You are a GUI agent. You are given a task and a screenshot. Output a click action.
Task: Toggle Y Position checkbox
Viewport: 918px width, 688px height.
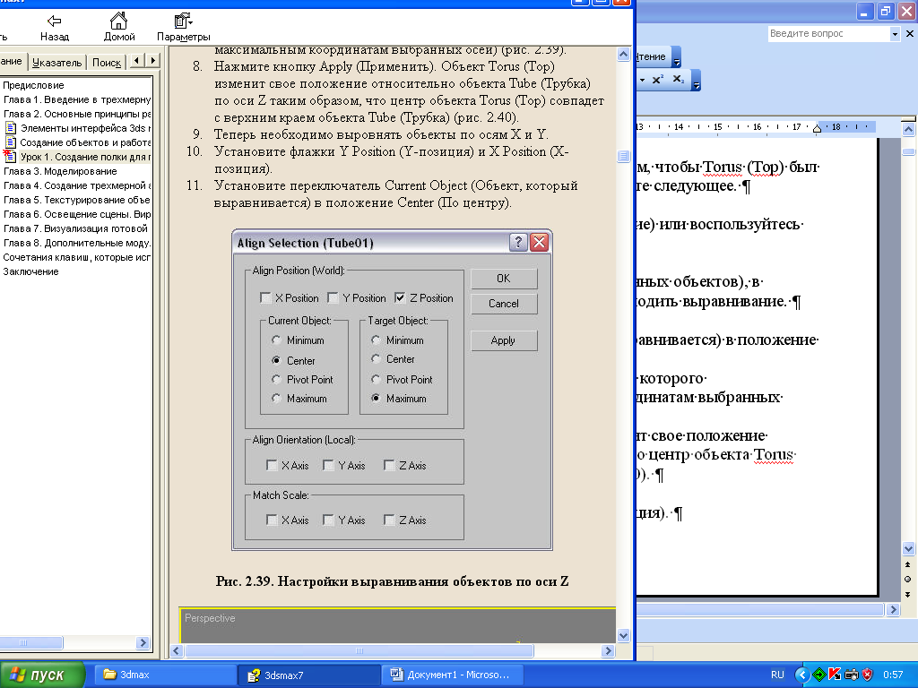(x=333, y=297)
